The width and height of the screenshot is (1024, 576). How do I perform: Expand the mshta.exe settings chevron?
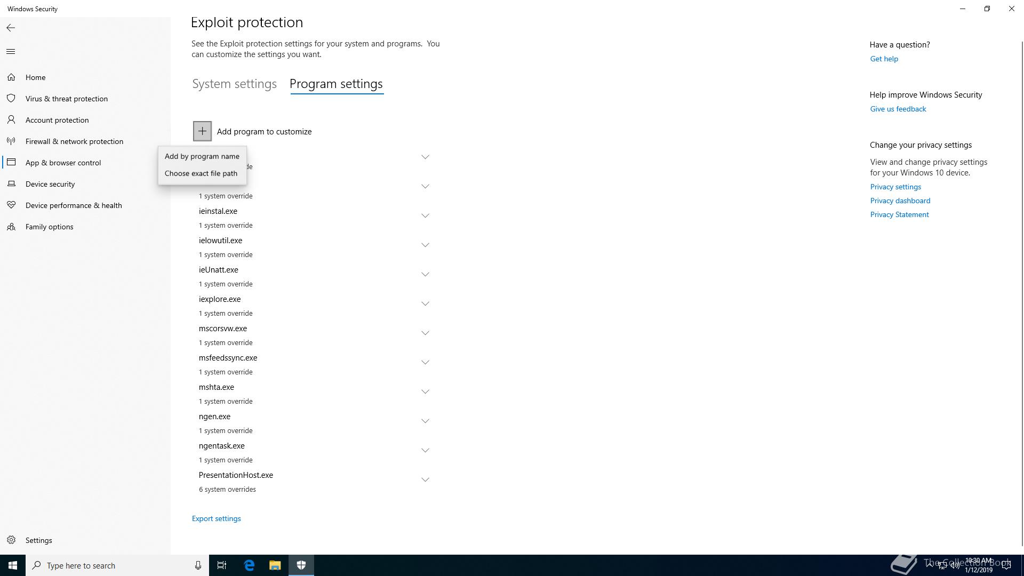point(425,392)
